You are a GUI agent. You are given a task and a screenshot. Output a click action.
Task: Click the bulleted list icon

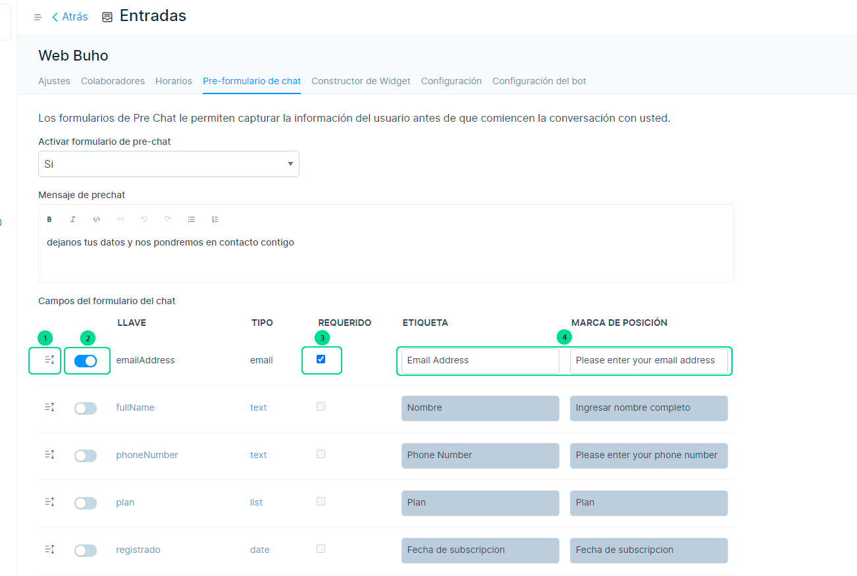(x=192, y=219)
